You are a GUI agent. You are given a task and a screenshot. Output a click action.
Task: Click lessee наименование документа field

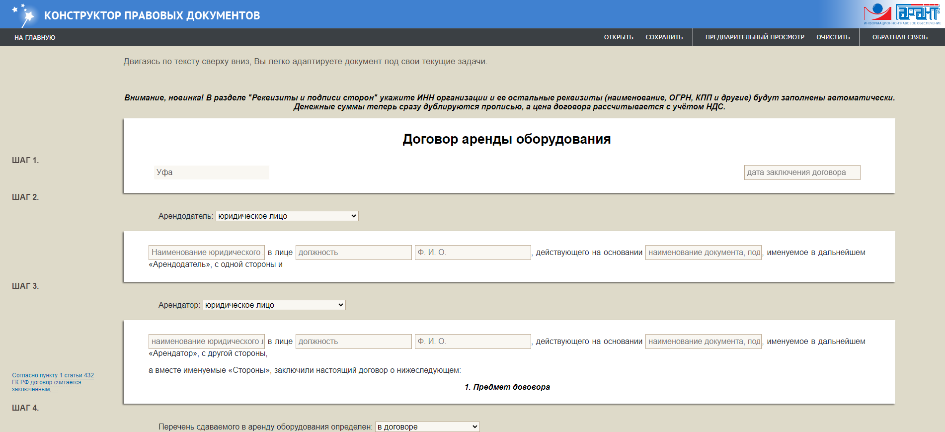pyautogui.click(x=704, y=342)
